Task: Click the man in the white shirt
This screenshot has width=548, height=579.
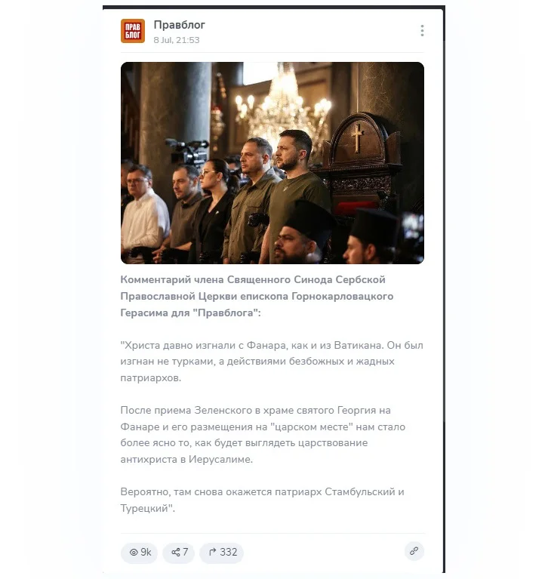Action: (143, 212)
